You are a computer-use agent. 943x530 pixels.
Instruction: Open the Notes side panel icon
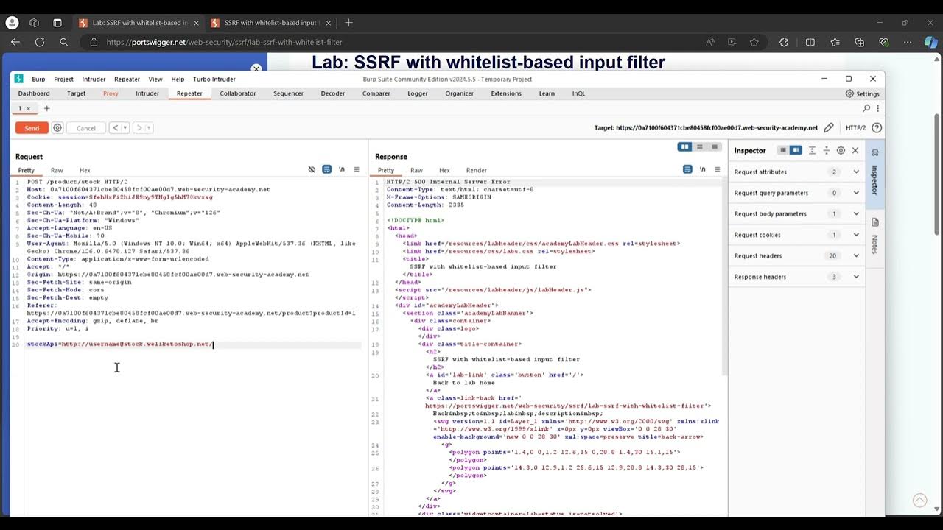875,222
